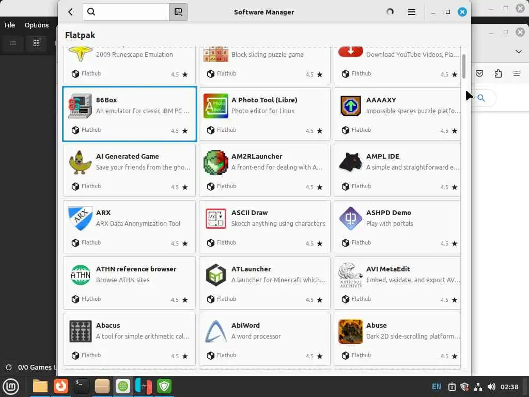
Task: Click the Flathub label on 86Box card
Action: [x=91, y=130]
